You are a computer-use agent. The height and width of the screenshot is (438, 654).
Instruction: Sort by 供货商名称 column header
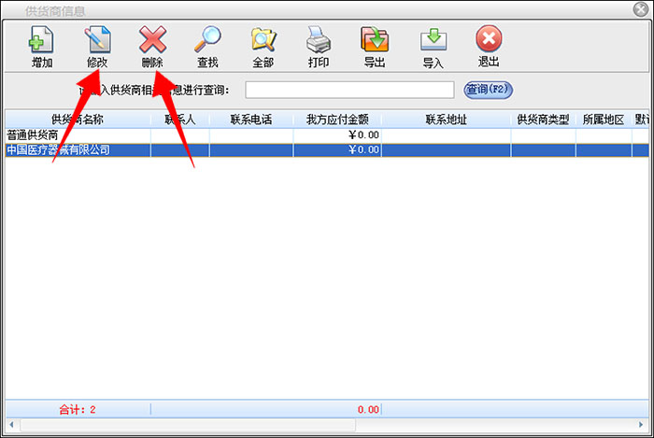78,120
